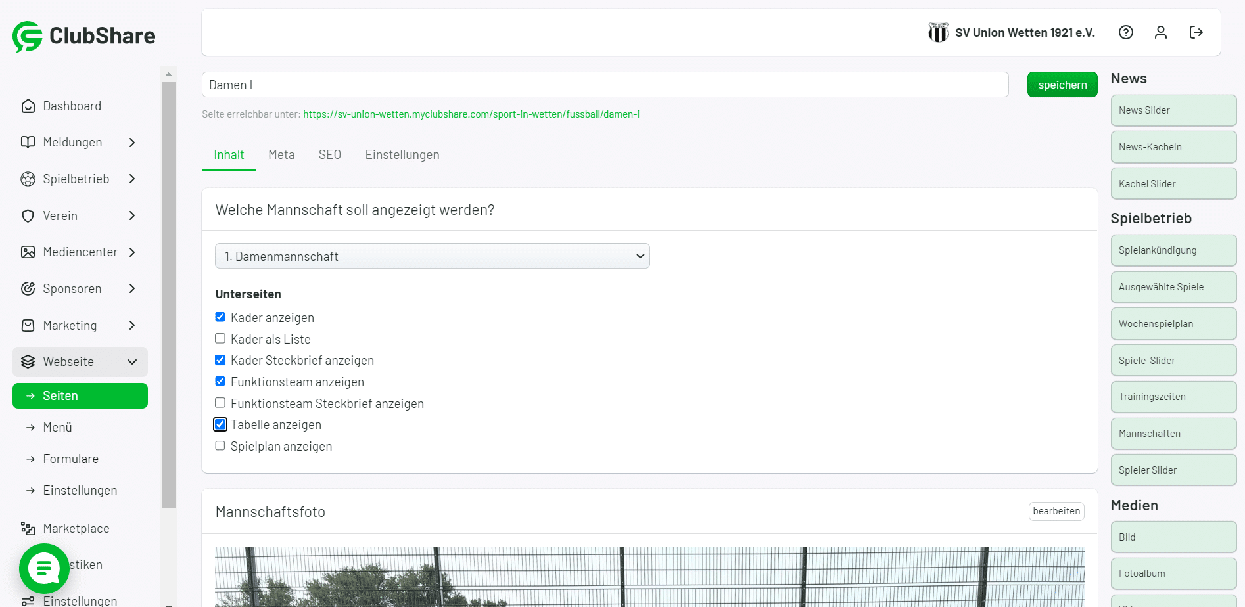Add the News-Kacheln block

pos(1173,147)
